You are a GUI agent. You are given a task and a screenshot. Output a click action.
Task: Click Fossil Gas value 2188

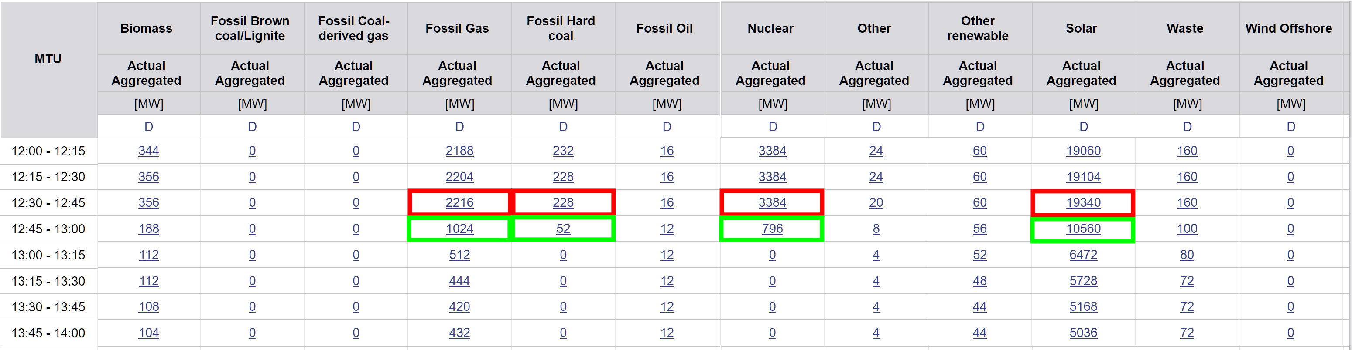tap(459, 151)
